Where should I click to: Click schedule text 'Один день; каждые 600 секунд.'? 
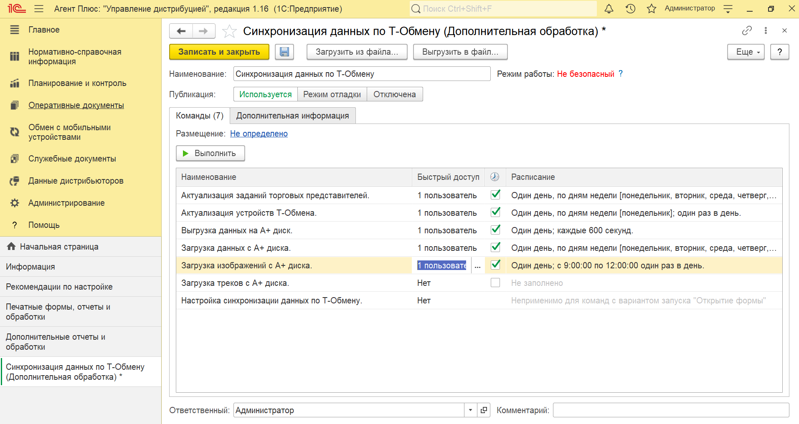(572, 230)
